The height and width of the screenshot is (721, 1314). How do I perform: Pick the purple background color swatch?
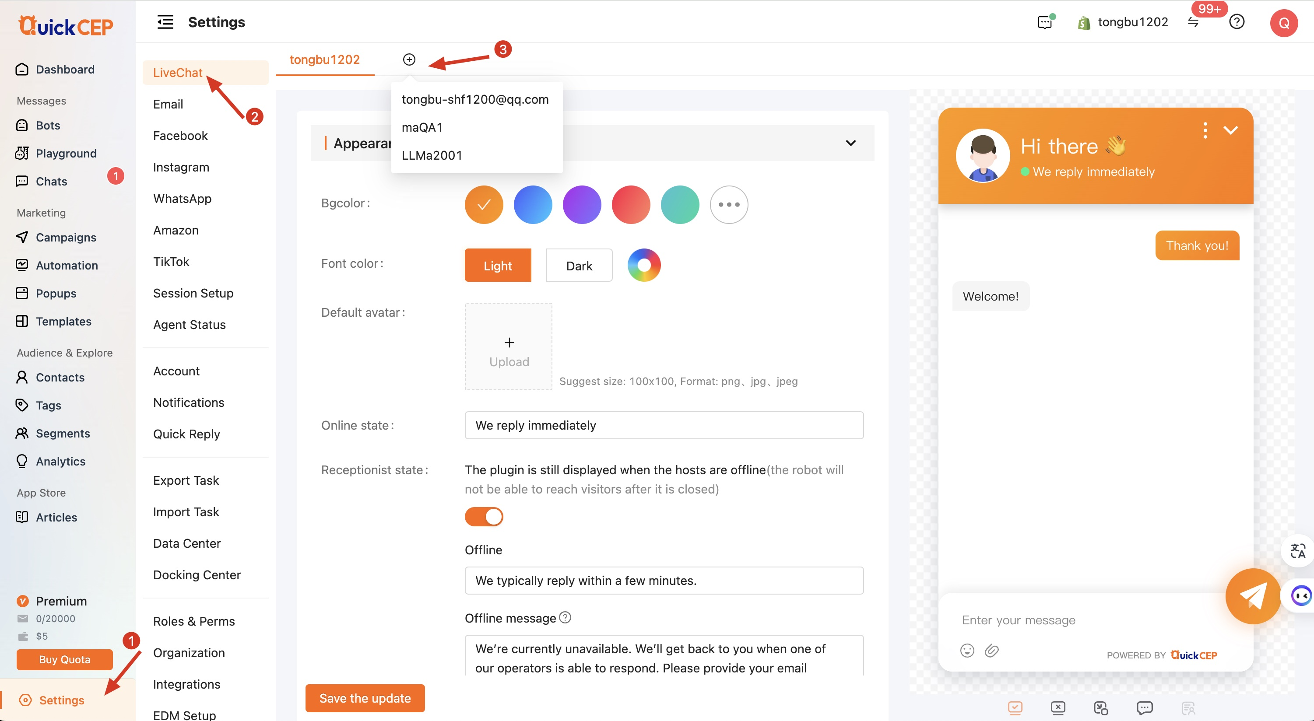(582, 204)
